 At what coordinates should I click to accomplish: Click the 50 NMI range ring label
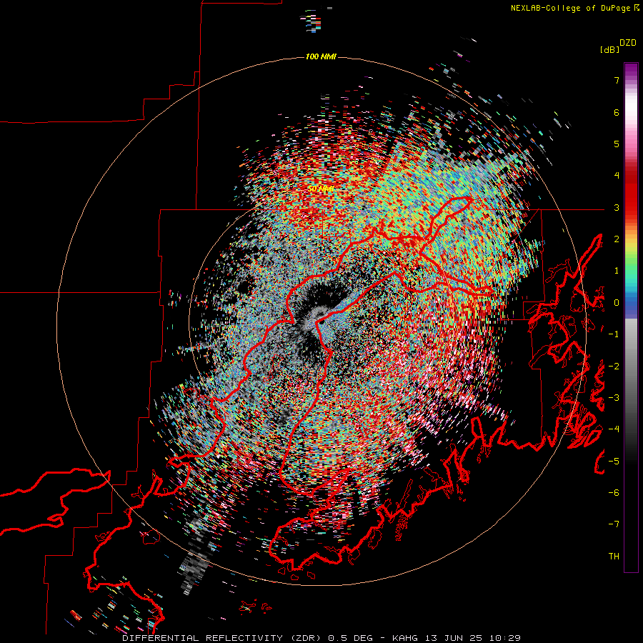(x=321, y=189)
